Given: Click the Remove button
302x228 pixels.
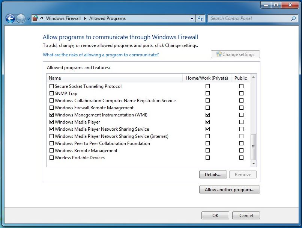Looking at the screenshot, I should 243,175.
